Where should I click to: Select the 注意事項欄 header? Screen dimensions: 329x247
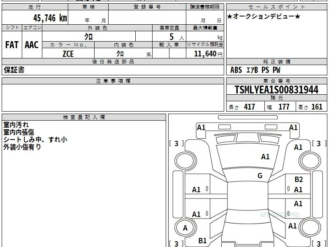(113, 81)
